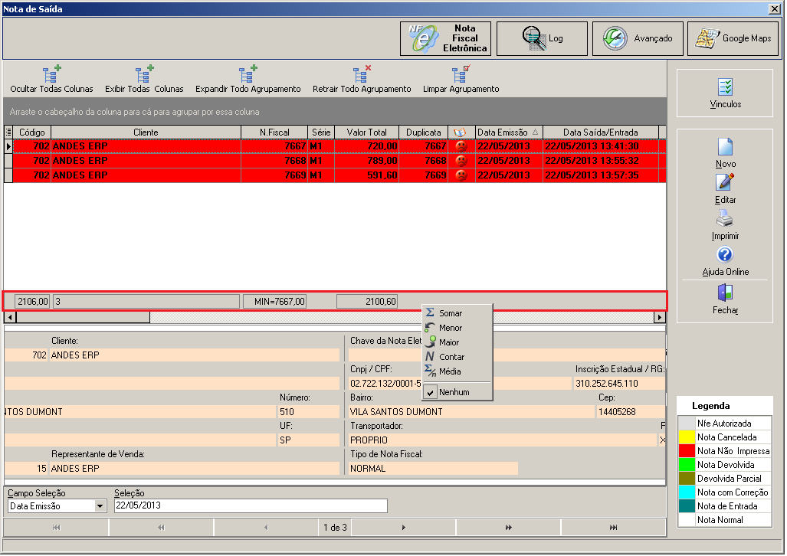
Task: Click the red Nota Não Impressa swatch
Action: [x=686, y=450]
